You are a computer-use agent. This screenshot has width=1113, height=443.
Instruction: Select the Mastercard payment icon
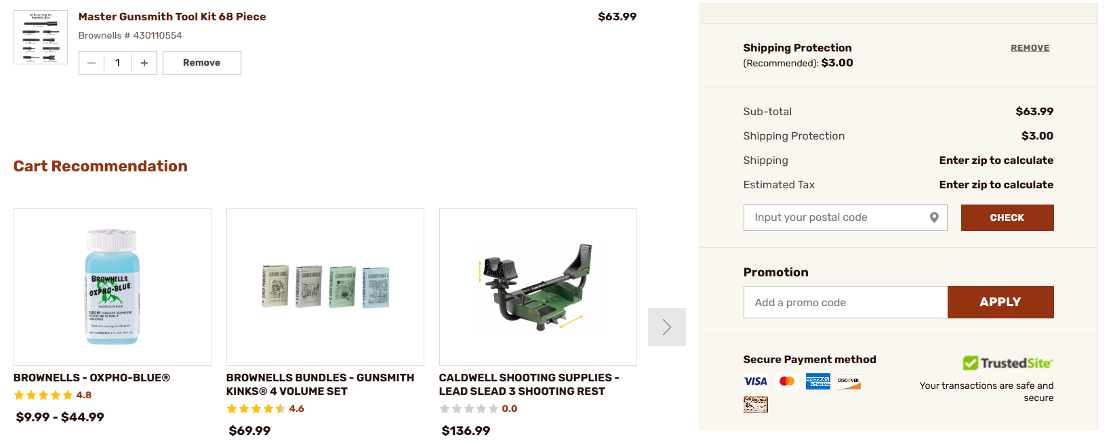tap(786, 381)
